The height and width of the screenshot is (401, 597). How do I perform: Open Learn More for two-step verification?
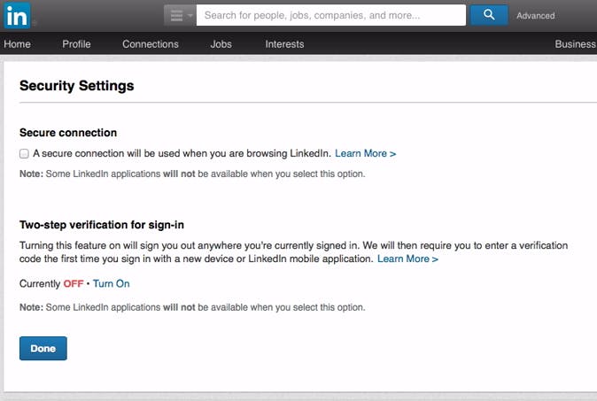coord(407,259)
